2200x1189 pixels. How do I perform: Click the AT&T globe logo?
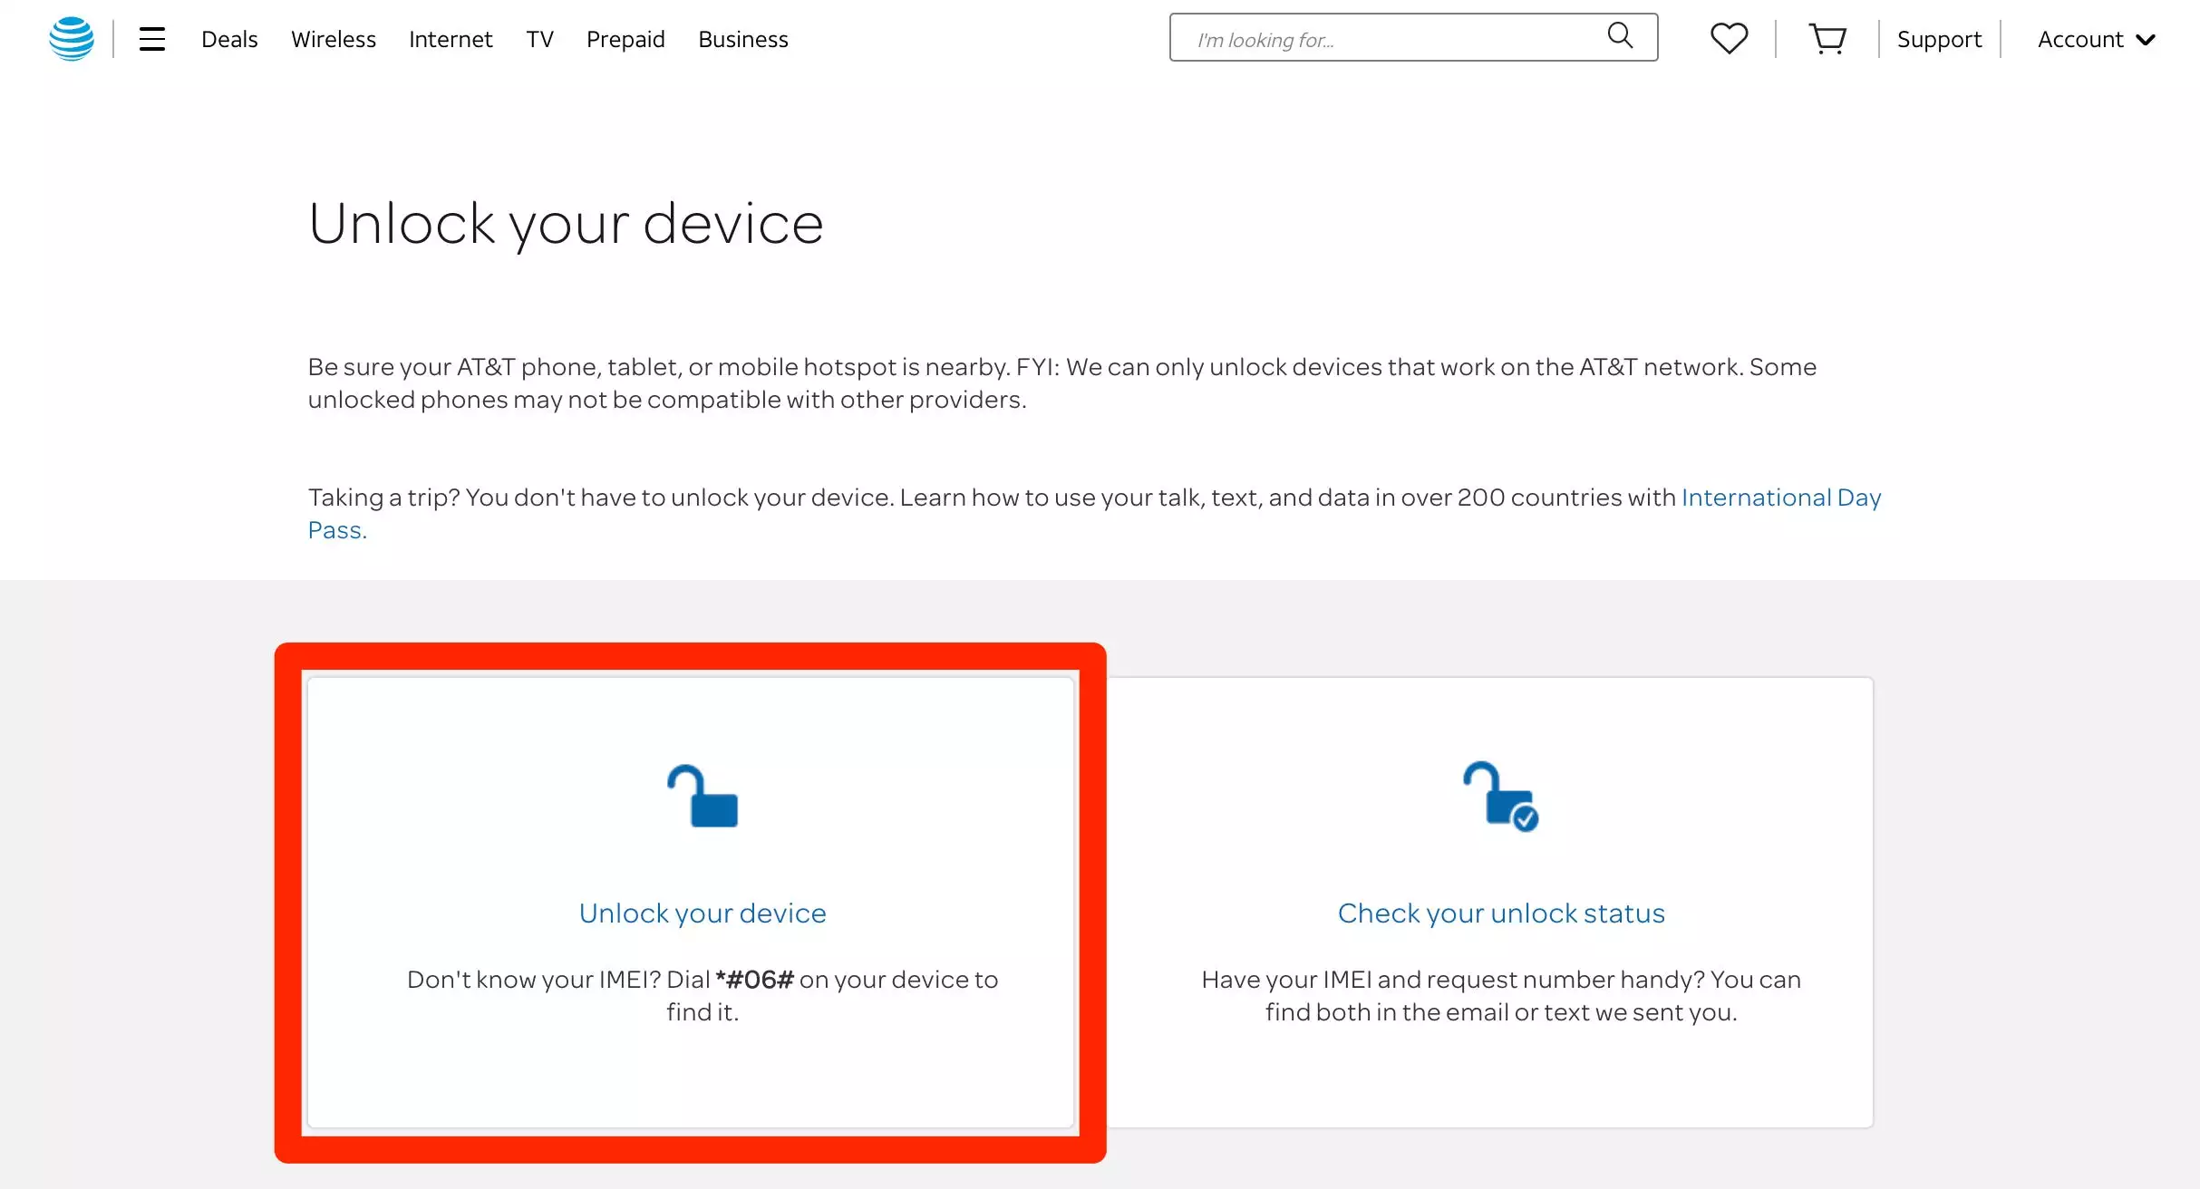(x=72, y=39)
